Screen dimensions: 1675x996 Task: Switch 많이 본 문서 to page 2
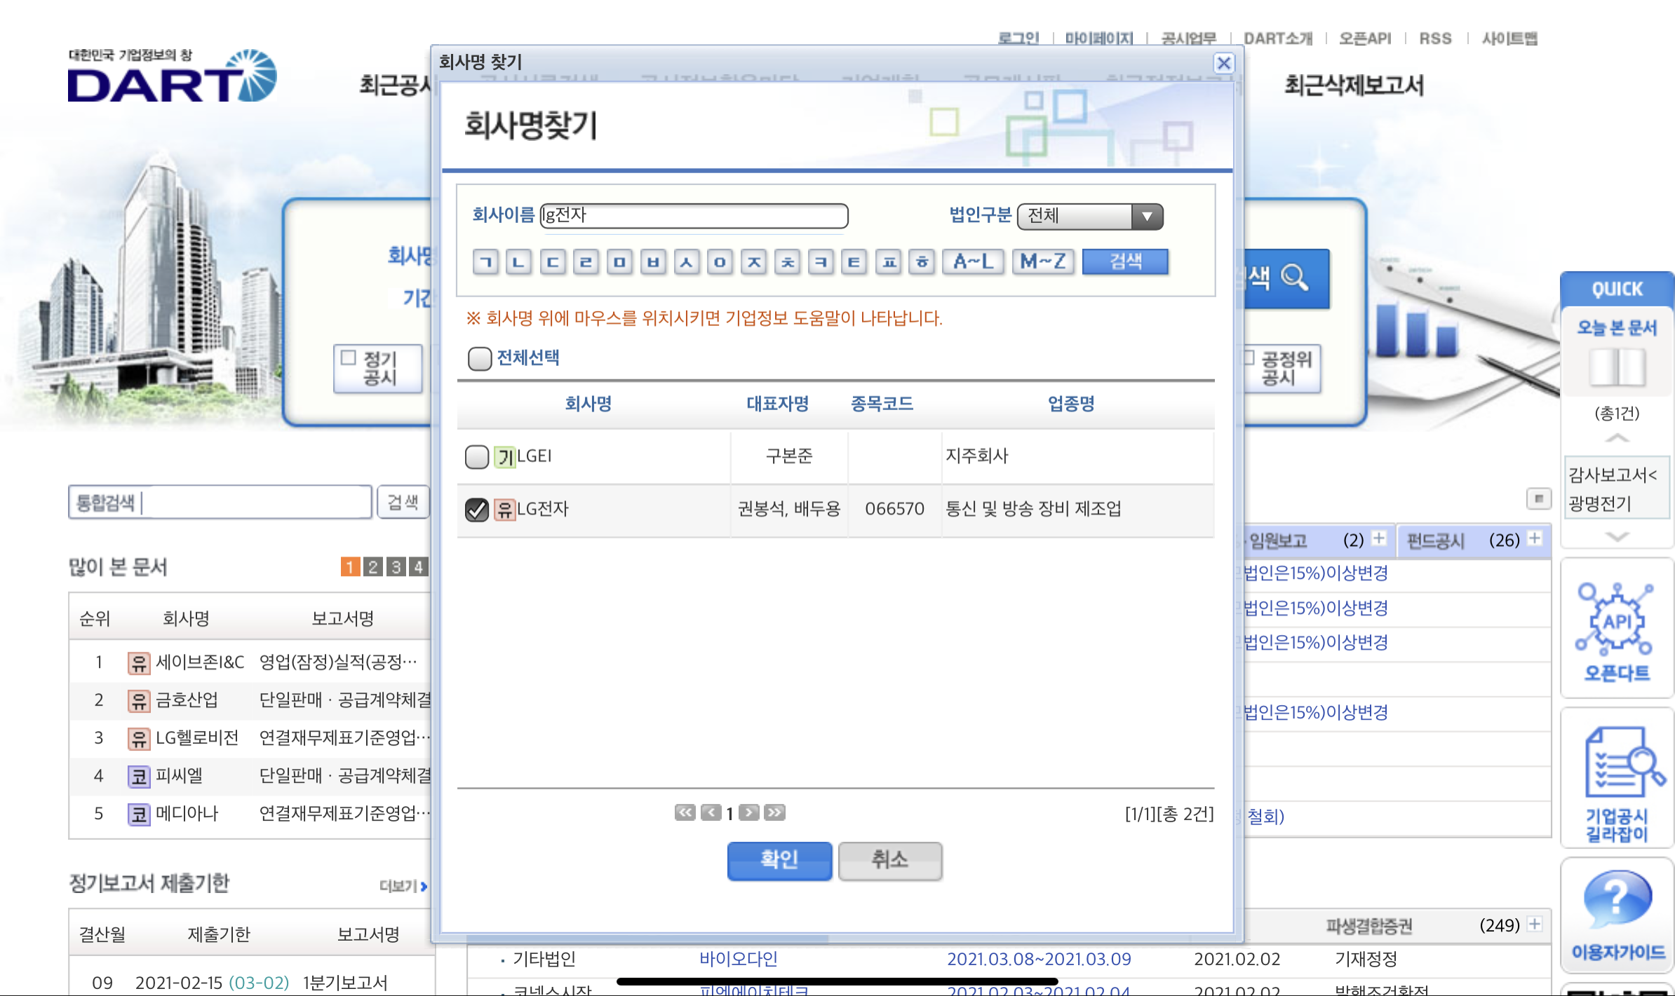pos(373,566)
